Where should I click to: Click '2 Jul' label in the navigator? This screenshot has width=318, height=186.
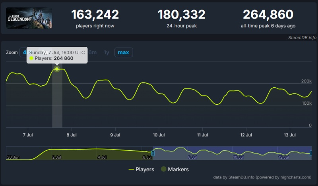pos(56,157)
